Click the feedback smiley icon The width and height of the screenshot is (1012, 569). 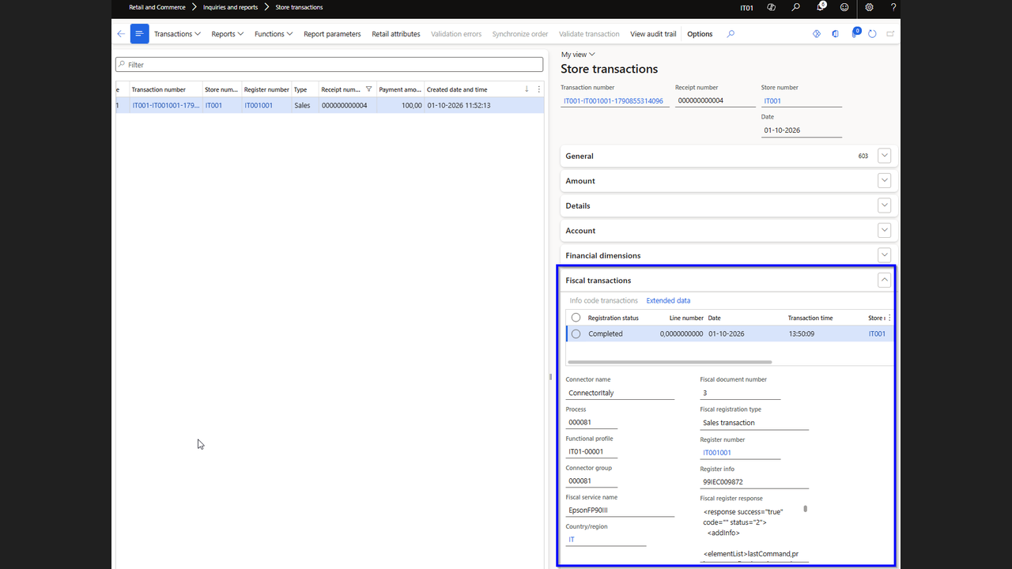pos(844,7)
